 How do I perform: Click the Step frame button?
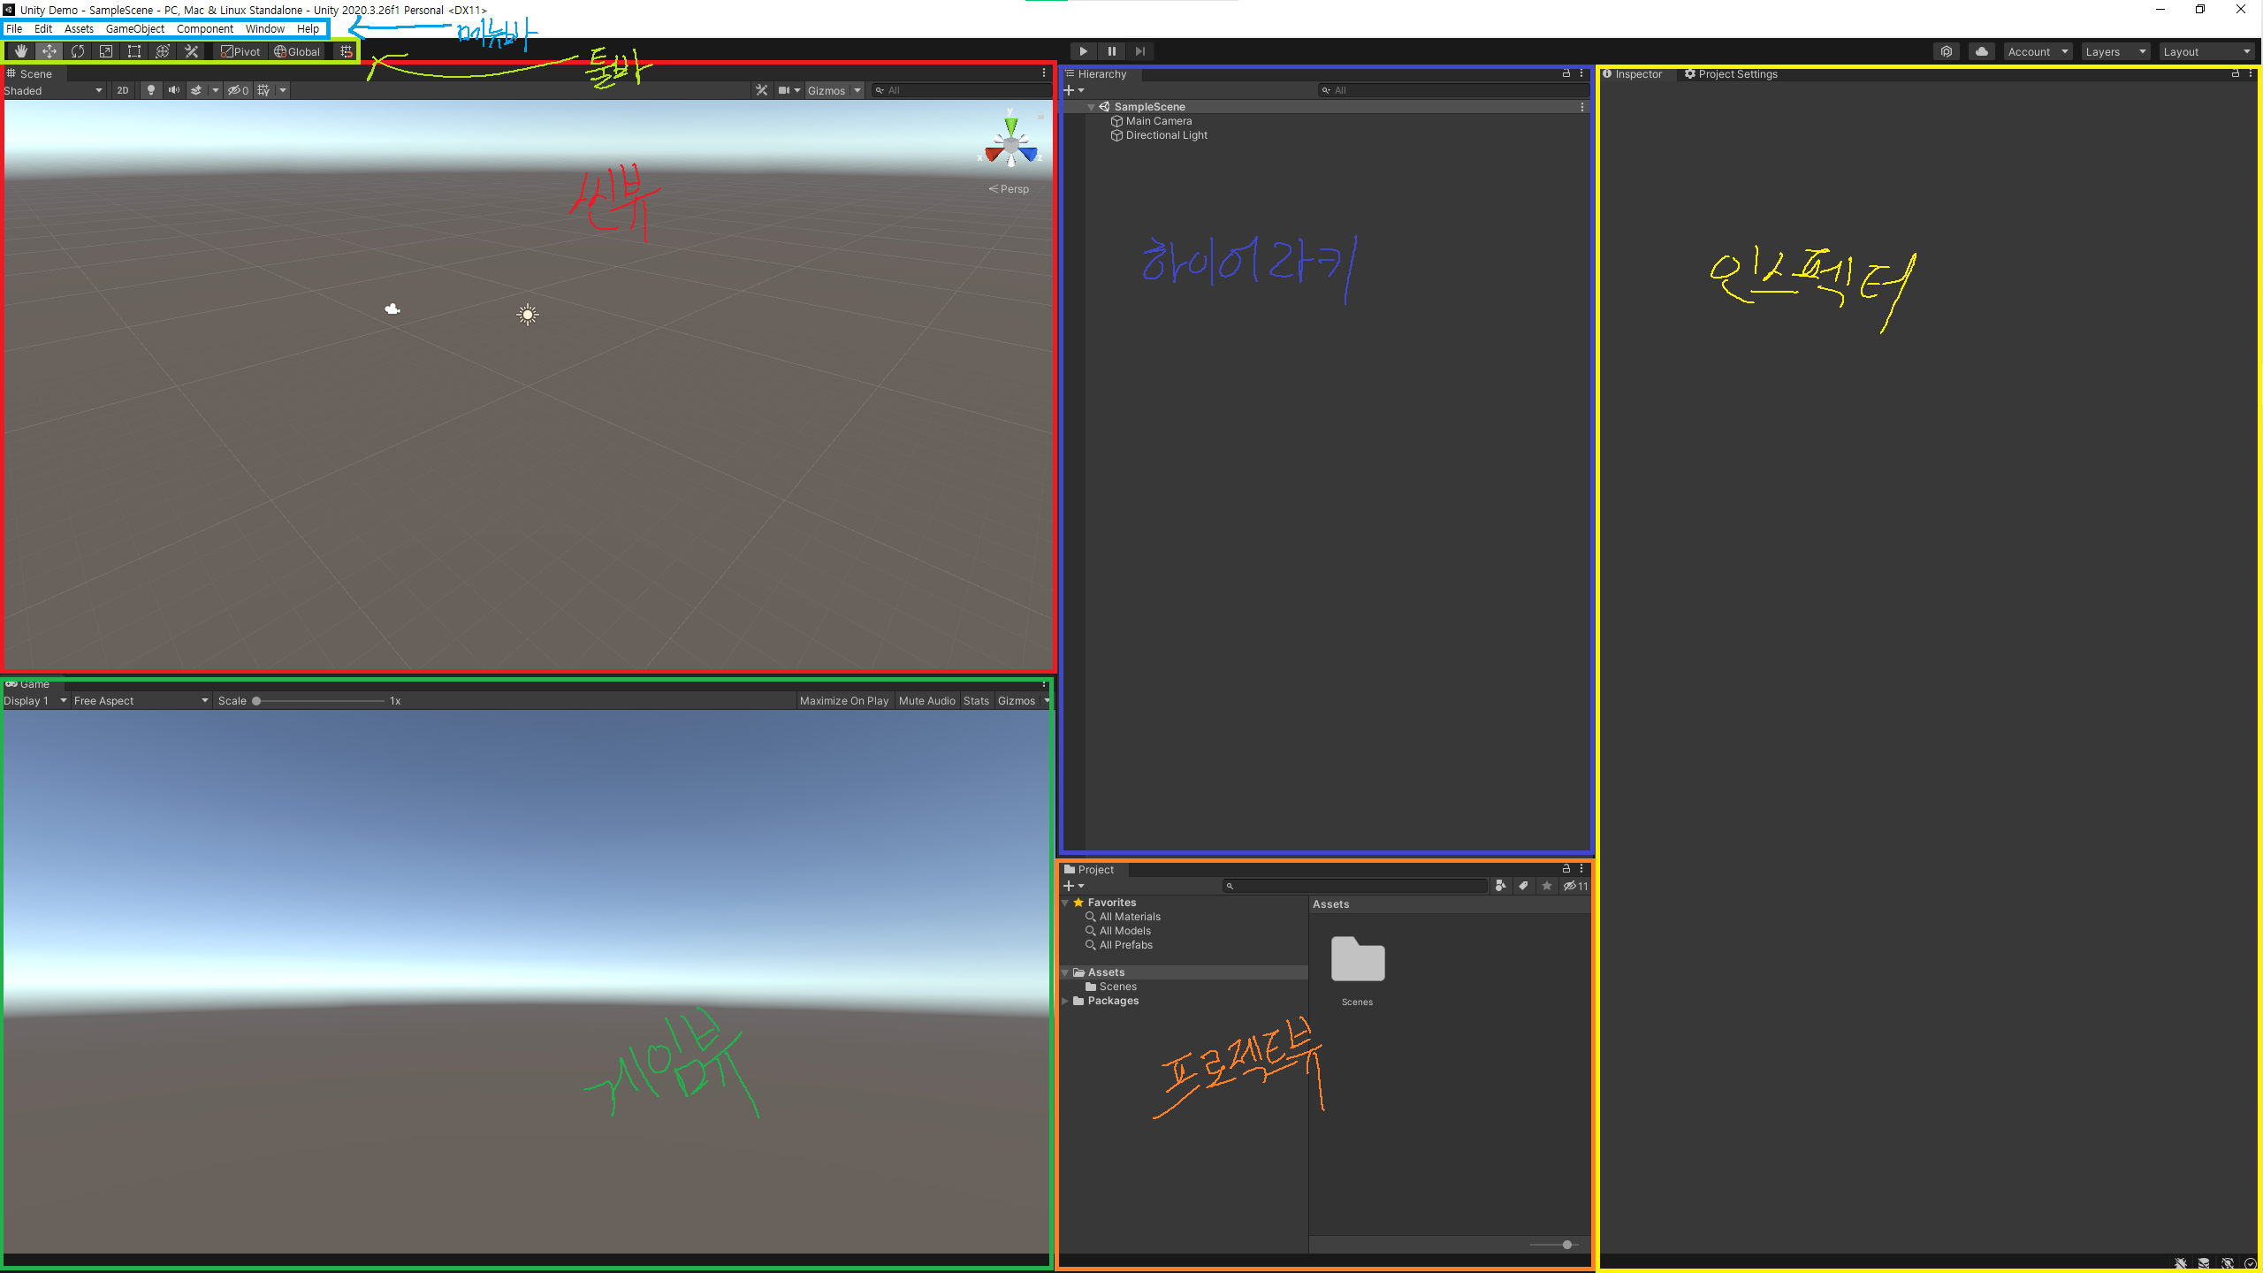[1139, 51]
